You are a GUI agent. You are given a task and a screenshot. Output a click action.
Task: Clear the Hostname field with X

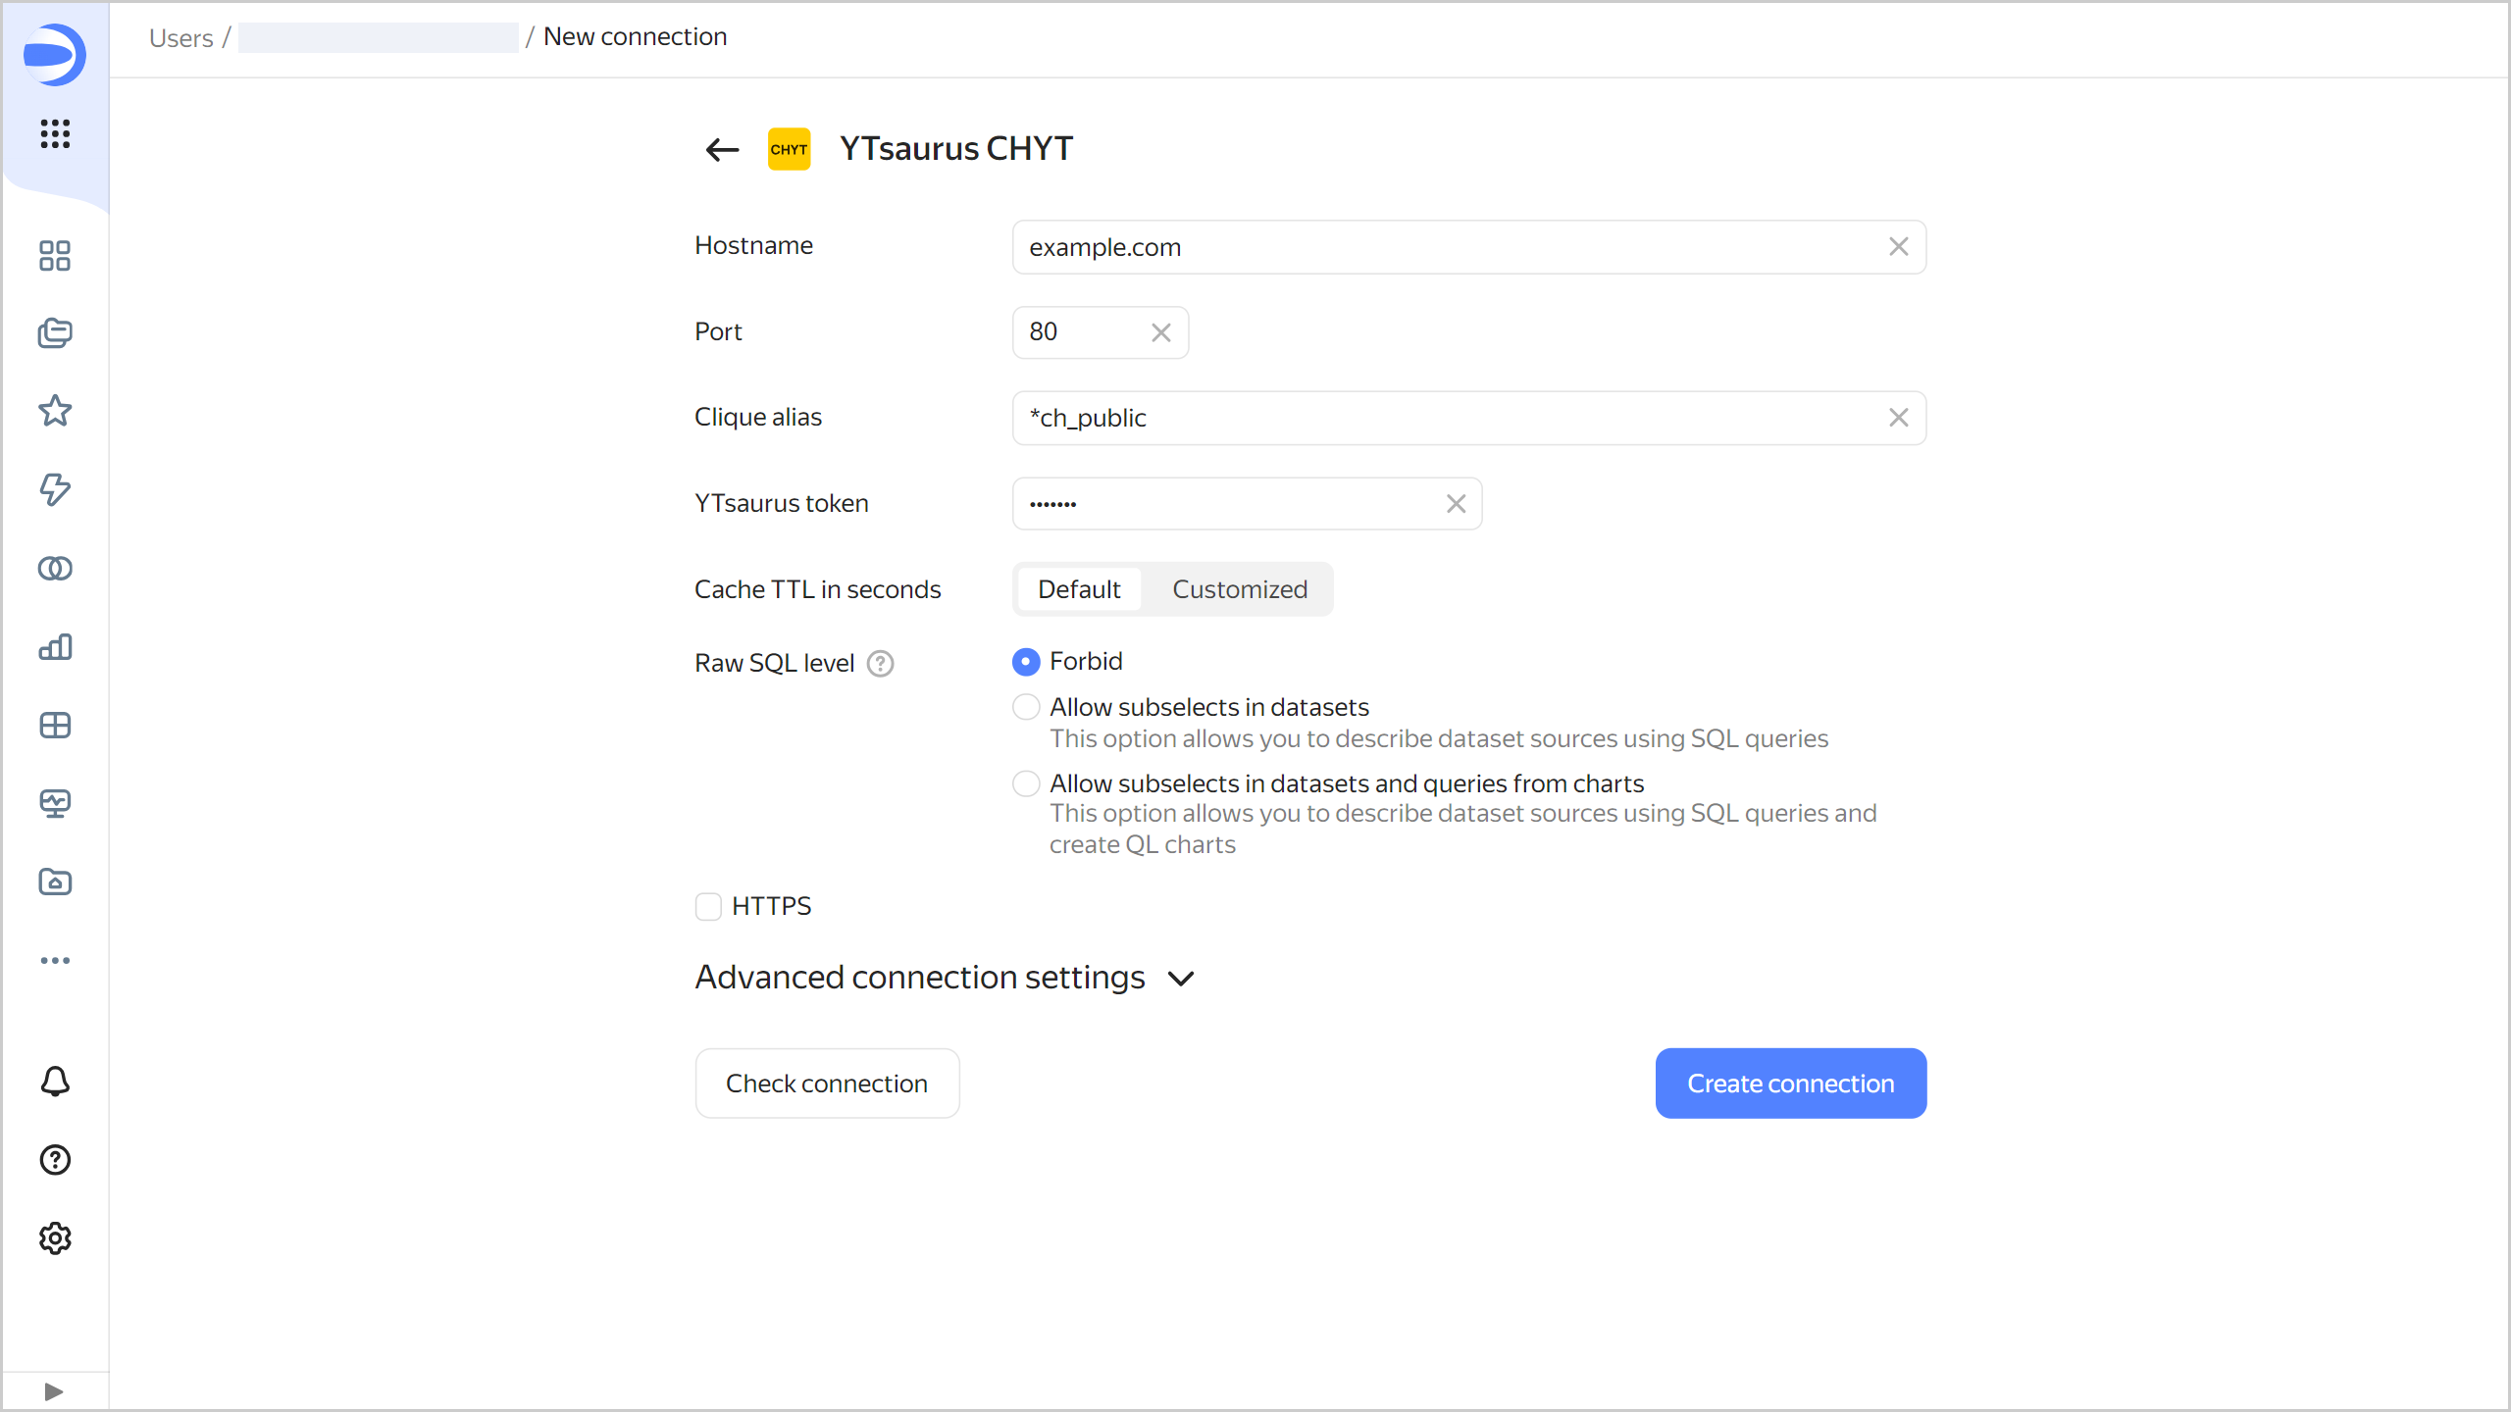click(x=1899, y=247)
